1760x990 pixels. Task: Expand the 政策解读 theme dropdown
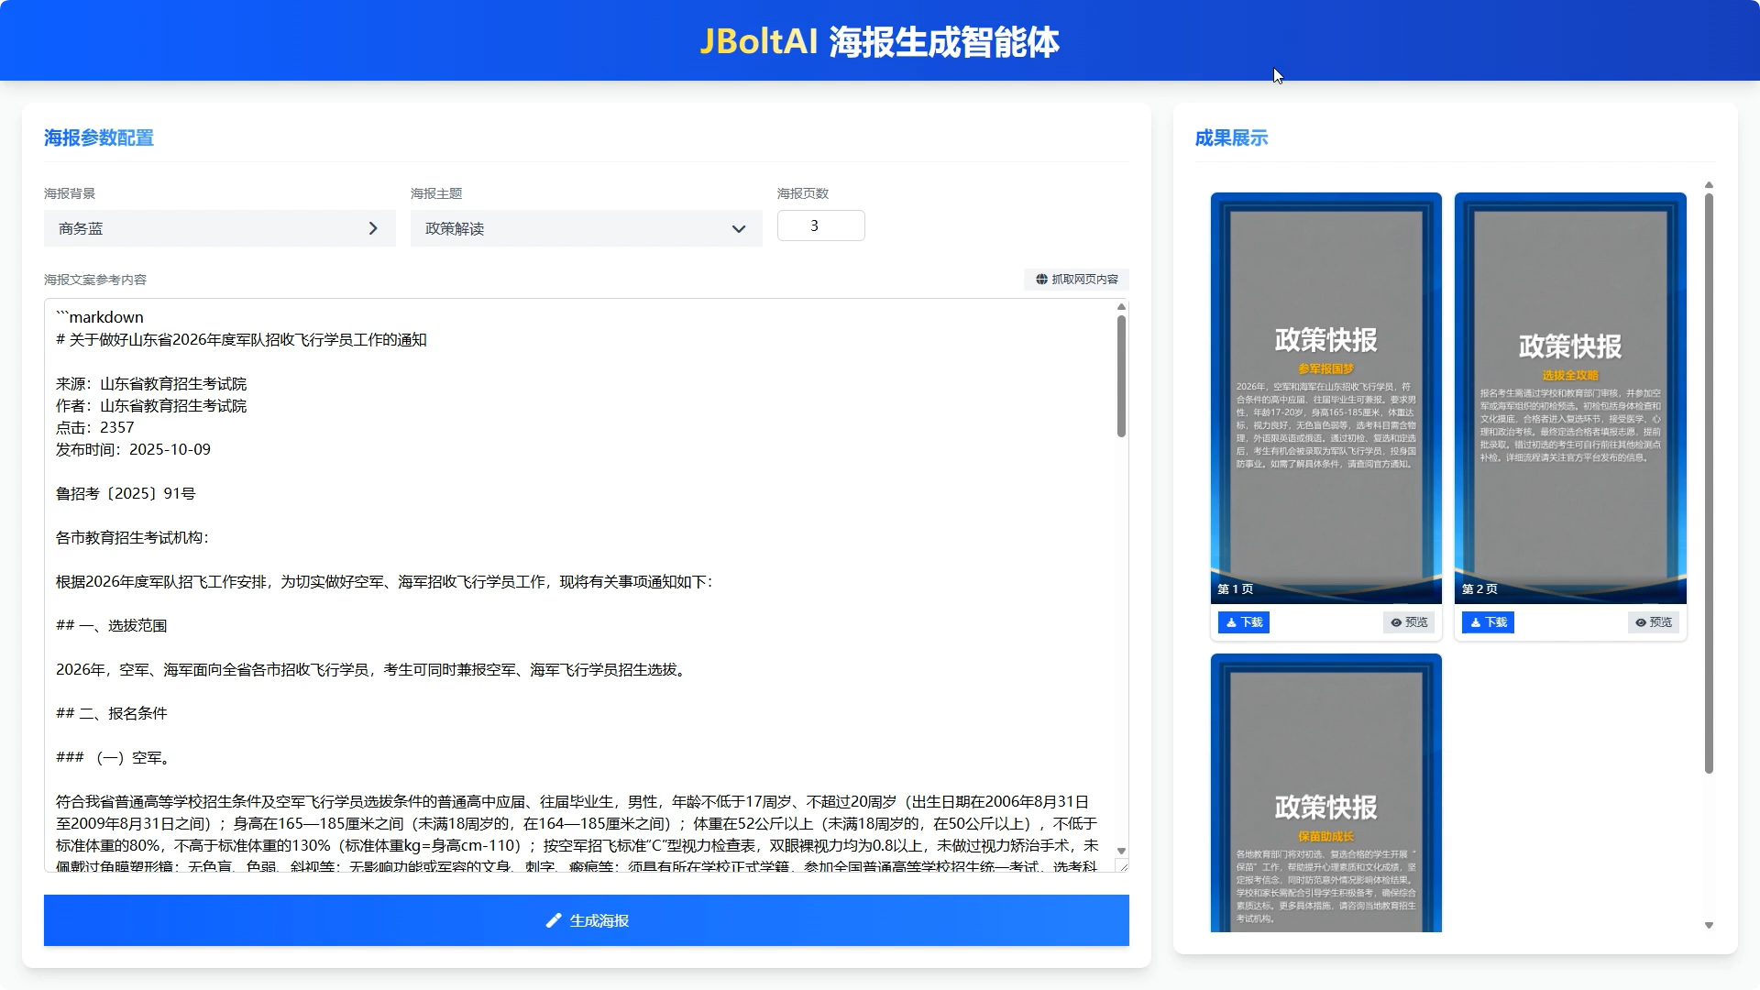coord(587,228)
